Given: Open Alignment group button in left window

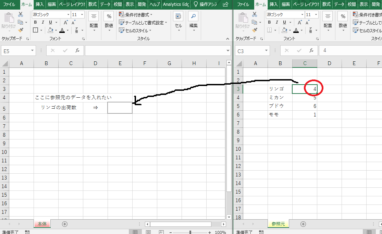Looking at the screenshot, I should coord(94,22).
